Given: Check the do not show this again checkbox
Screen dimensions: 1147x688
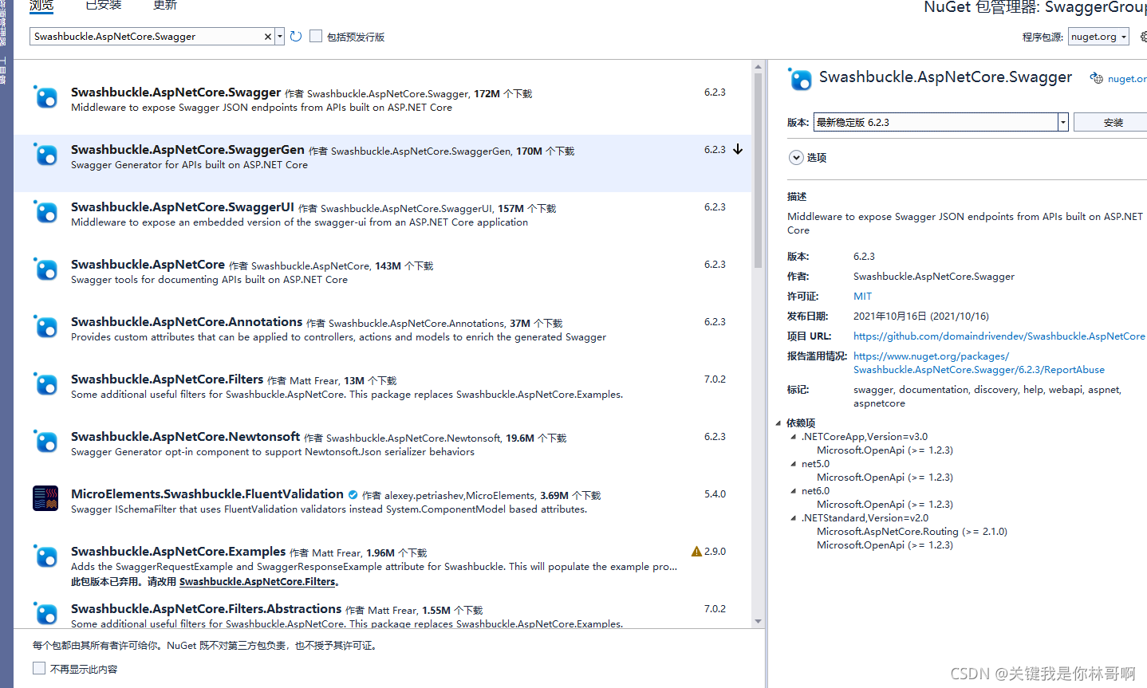Looking at the screenshot, I should pos(39,668).
